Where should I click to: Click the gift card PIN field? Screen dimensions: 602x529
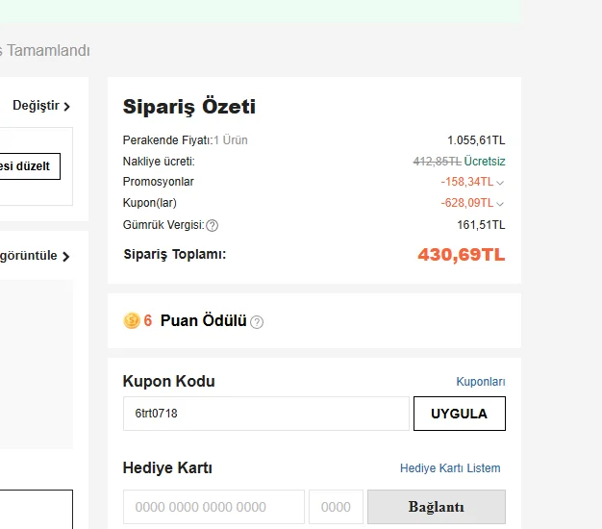(336, 507)
